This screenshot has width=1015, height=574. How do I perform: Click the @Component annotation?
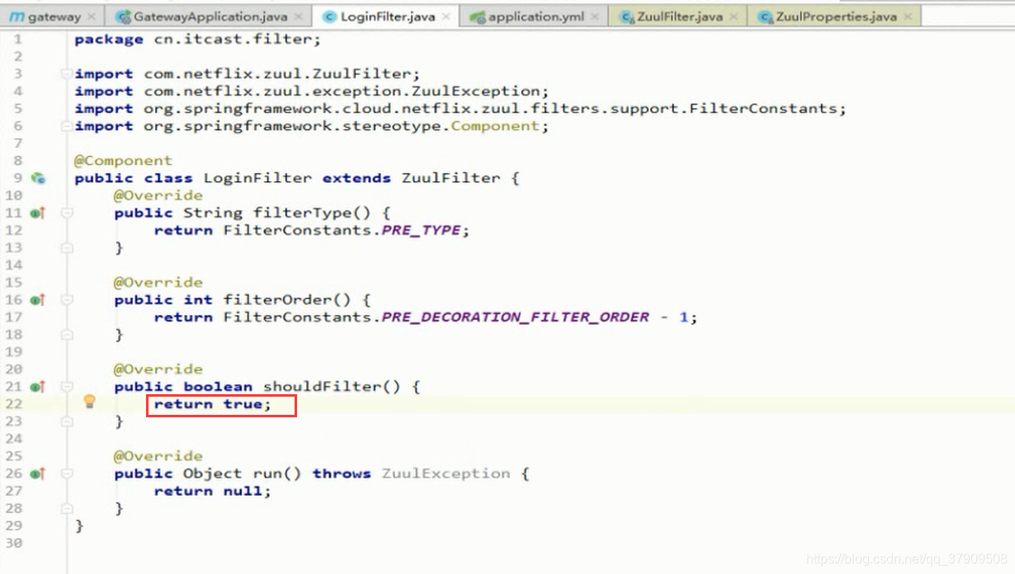click(x=124, y=161)
